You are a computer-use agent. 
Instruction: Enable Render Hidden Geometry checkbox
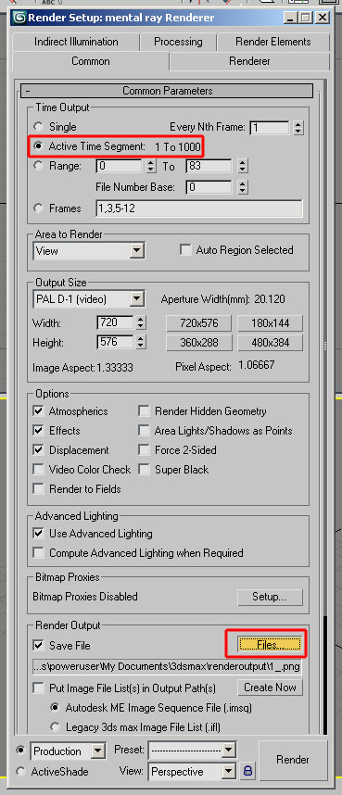click(144, 410)
